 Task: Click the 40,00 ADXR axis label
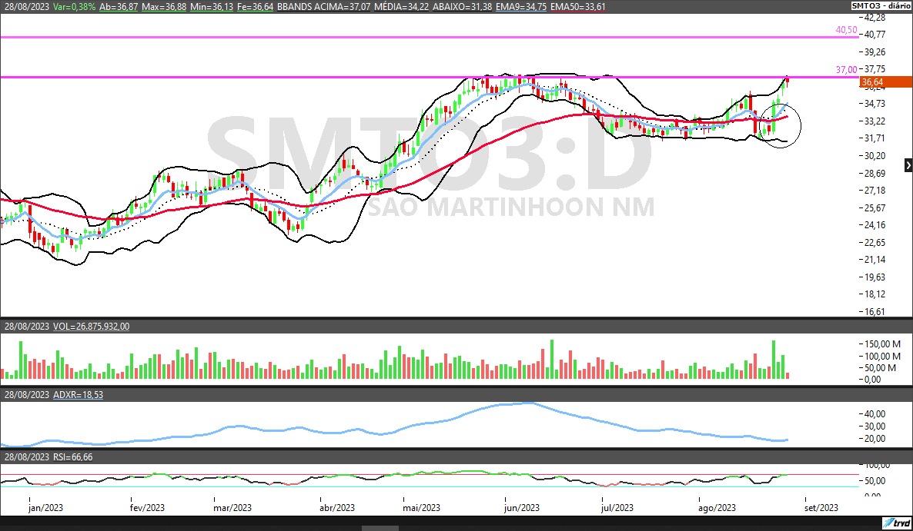pos(875,413)
